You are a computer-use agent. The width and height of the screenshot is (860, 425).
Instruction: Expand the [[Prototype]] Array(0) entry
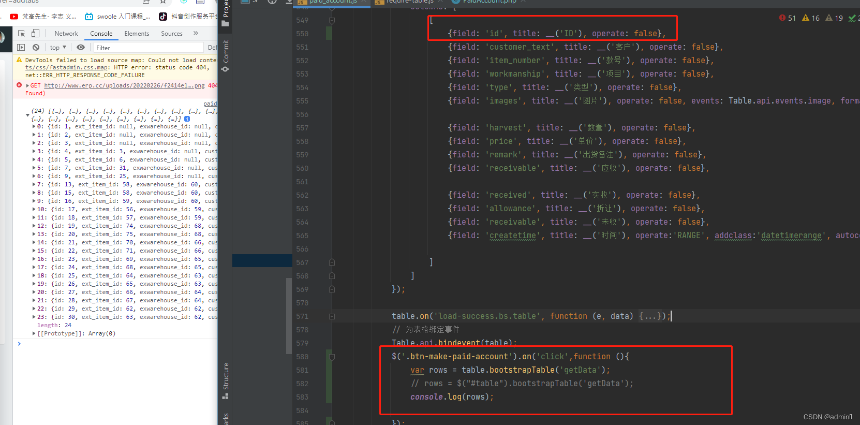[34, 333]
